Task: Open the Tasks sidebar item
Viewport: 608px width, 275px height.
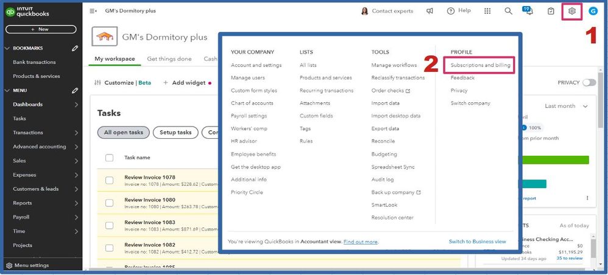Action: (x=19, y=119)
